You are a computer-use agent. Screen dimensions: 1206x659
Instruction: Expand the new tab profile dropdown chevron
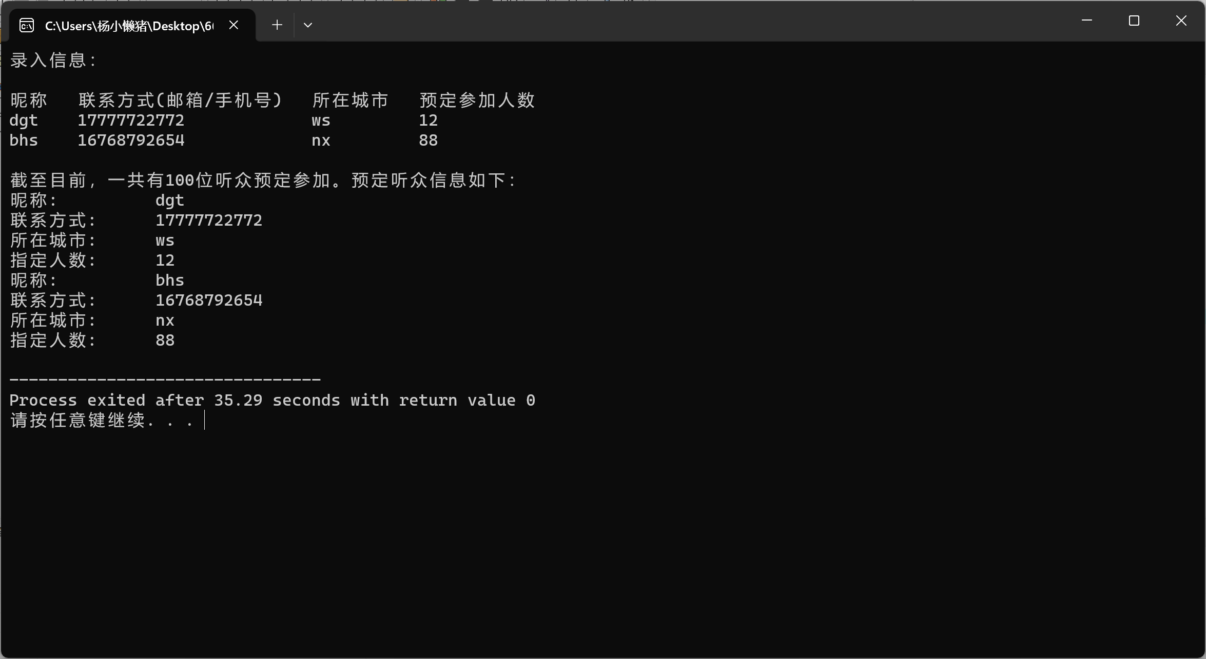click(308, 25)
